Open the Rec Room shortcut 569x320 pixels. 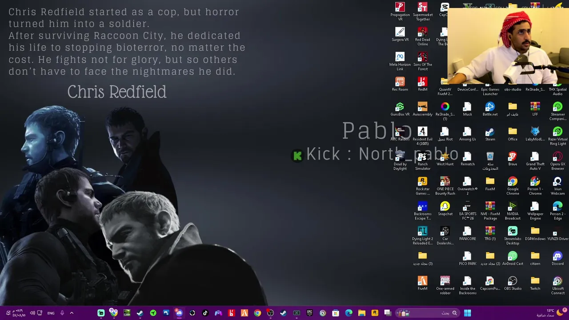point(400,84)
